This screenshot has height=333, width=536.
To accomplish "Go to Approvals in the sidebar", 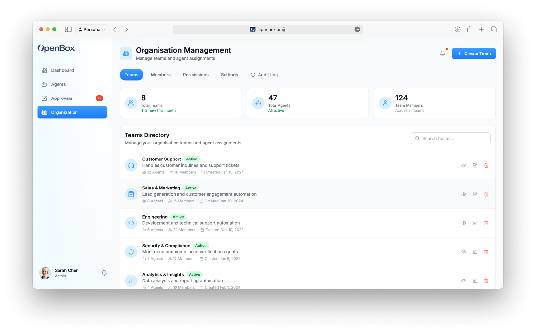I will (x=61, y=98).
